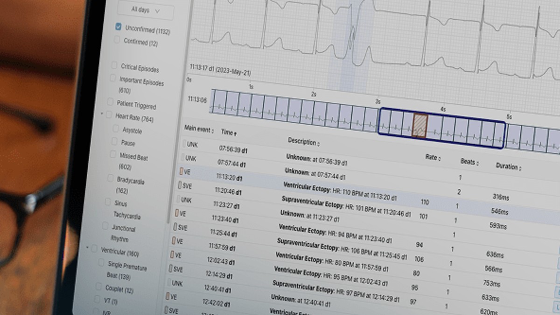Image resolution: width=560 pixels, height=315 pixels.
Task: Click 'Supraventricular Ectopy: HR: 101 BPM' description
Action: [x=346, y=207]
